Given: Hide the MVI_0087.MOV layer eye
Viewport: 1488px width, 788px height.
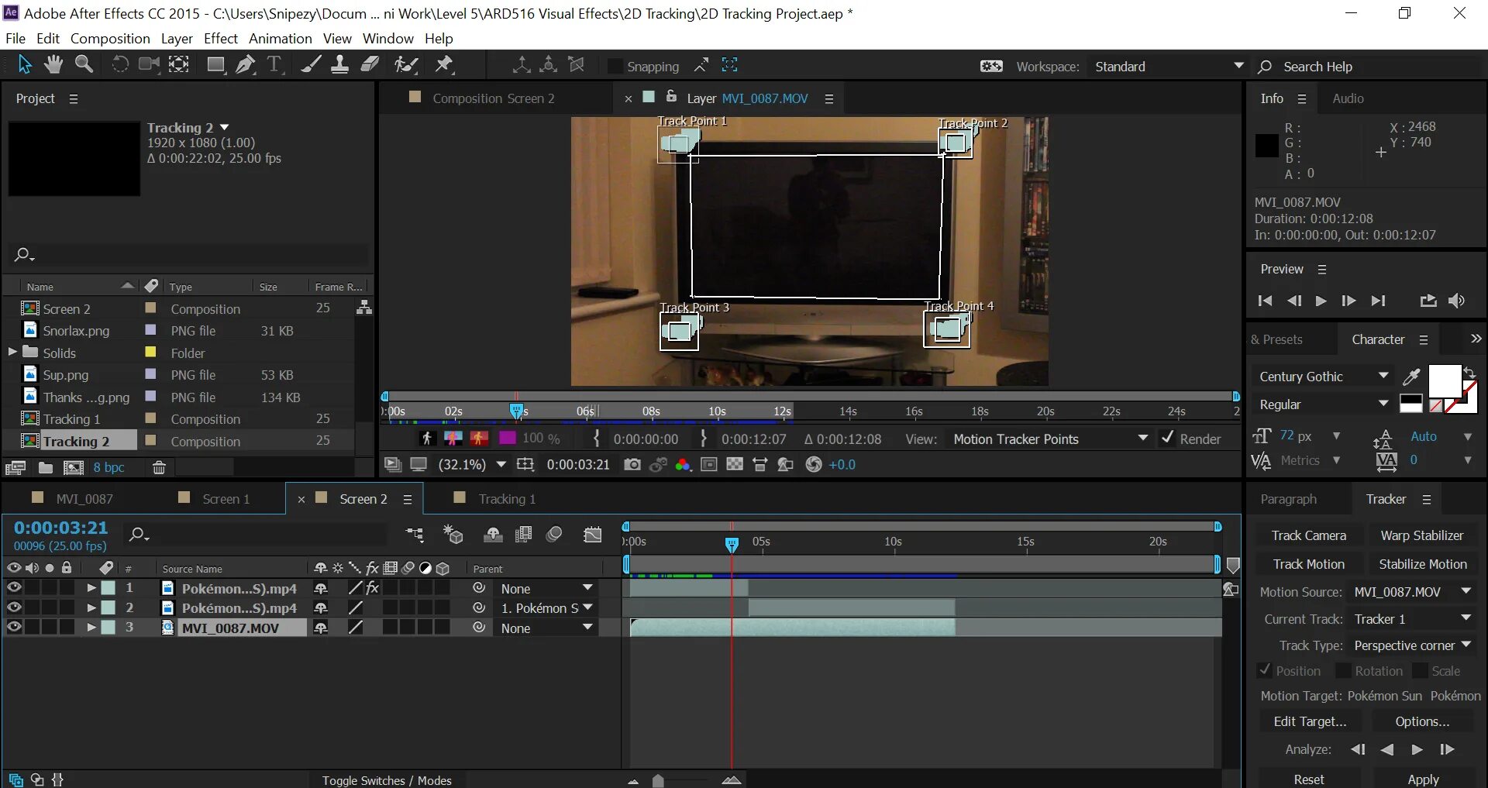Looking at the screenshot, I should click(x=14, y=627).
